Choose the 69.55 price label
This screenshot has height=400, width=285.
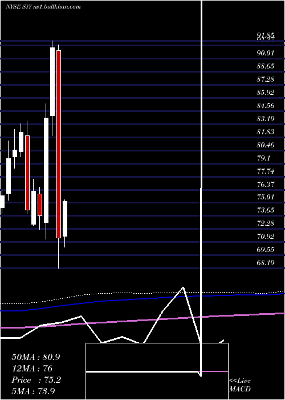[x=266, y=250]
